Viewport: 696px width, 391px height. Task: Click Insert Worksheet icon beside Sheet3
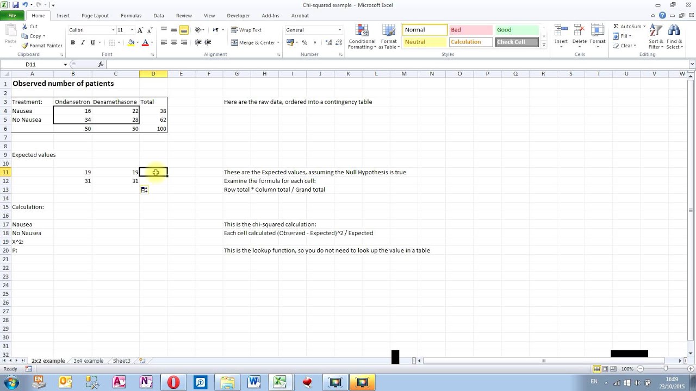[142, 361]
